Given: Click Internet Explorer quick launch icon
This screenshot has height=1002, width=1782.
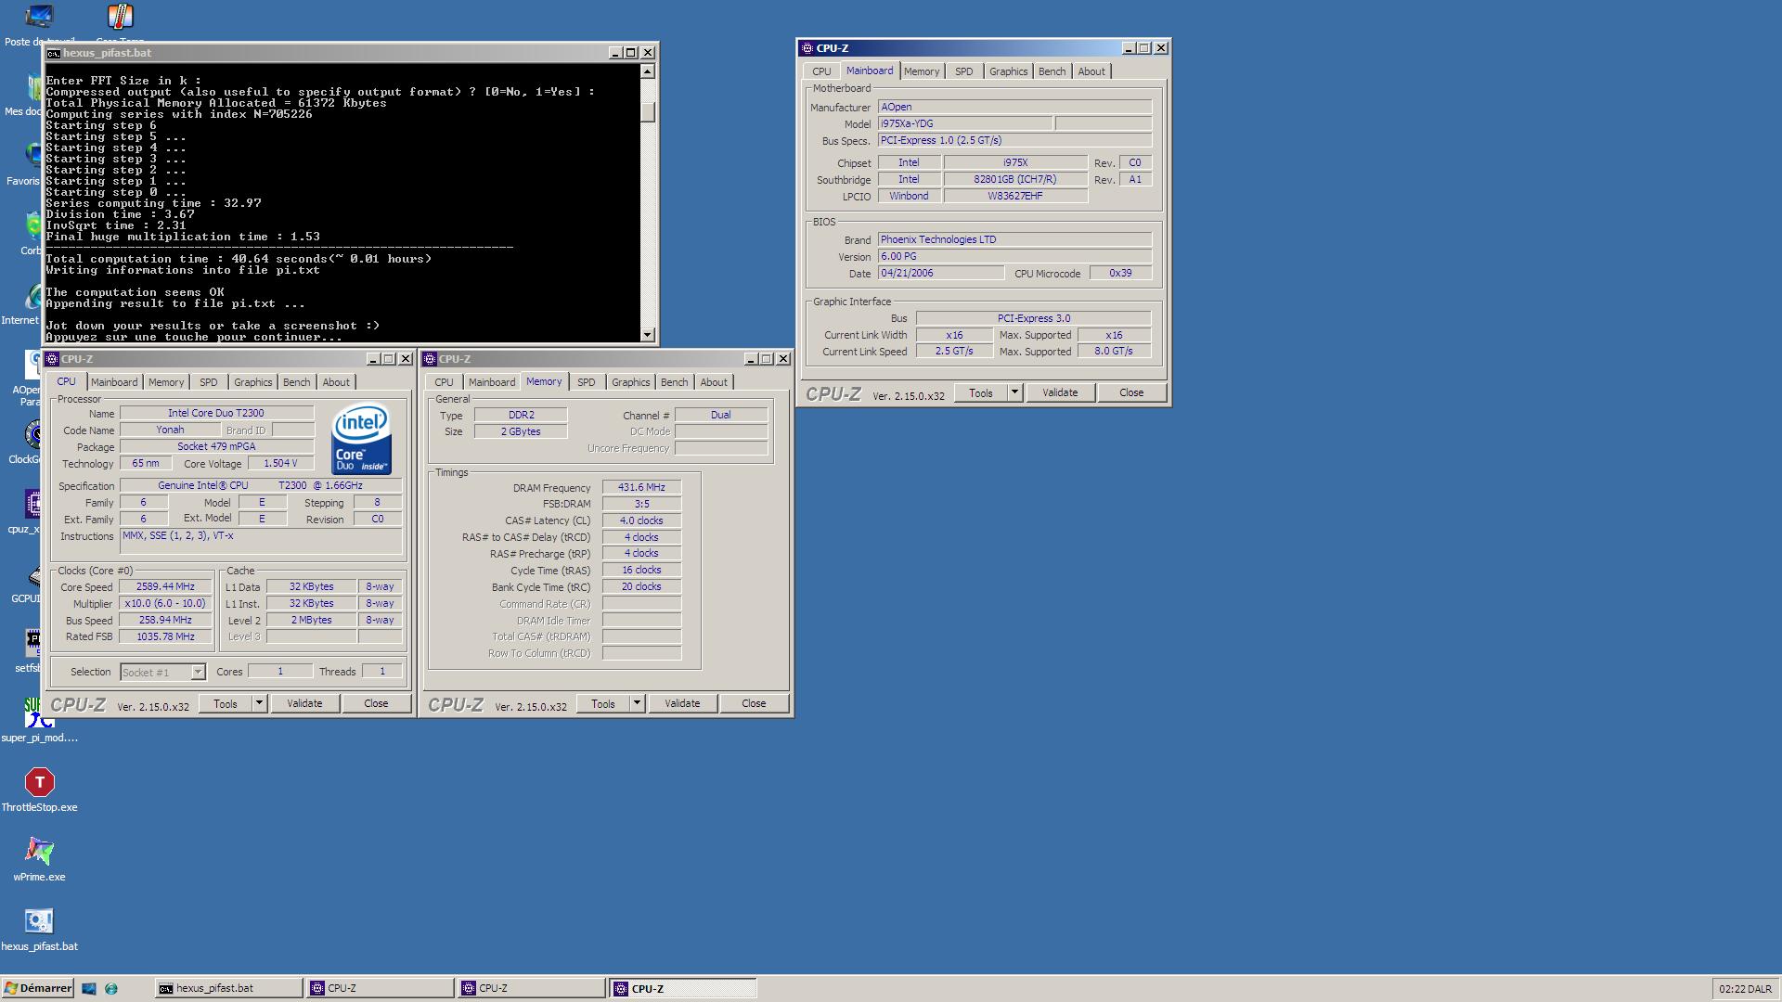Looking at the screenshot, I should 111,989.
